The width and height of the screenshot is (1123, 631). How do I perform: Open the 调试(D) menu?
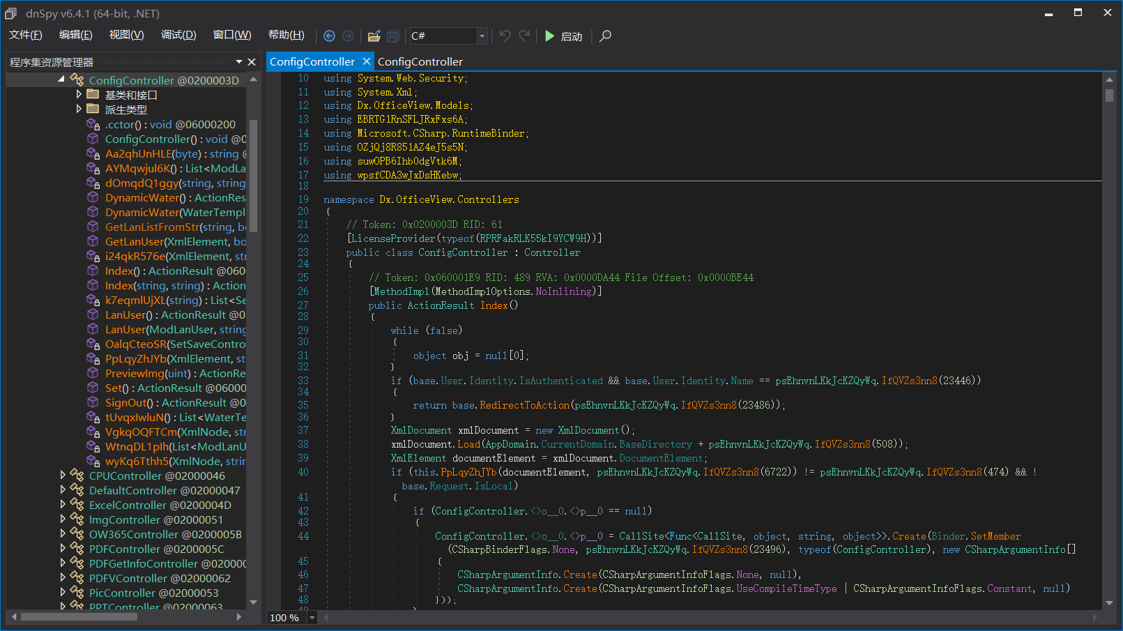click(178, 35)
